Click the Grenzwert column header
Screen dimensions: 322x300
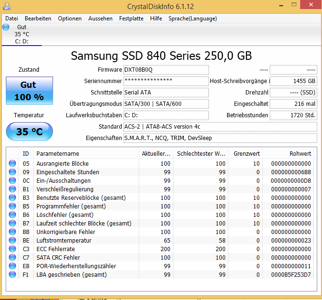coord(246,153)
